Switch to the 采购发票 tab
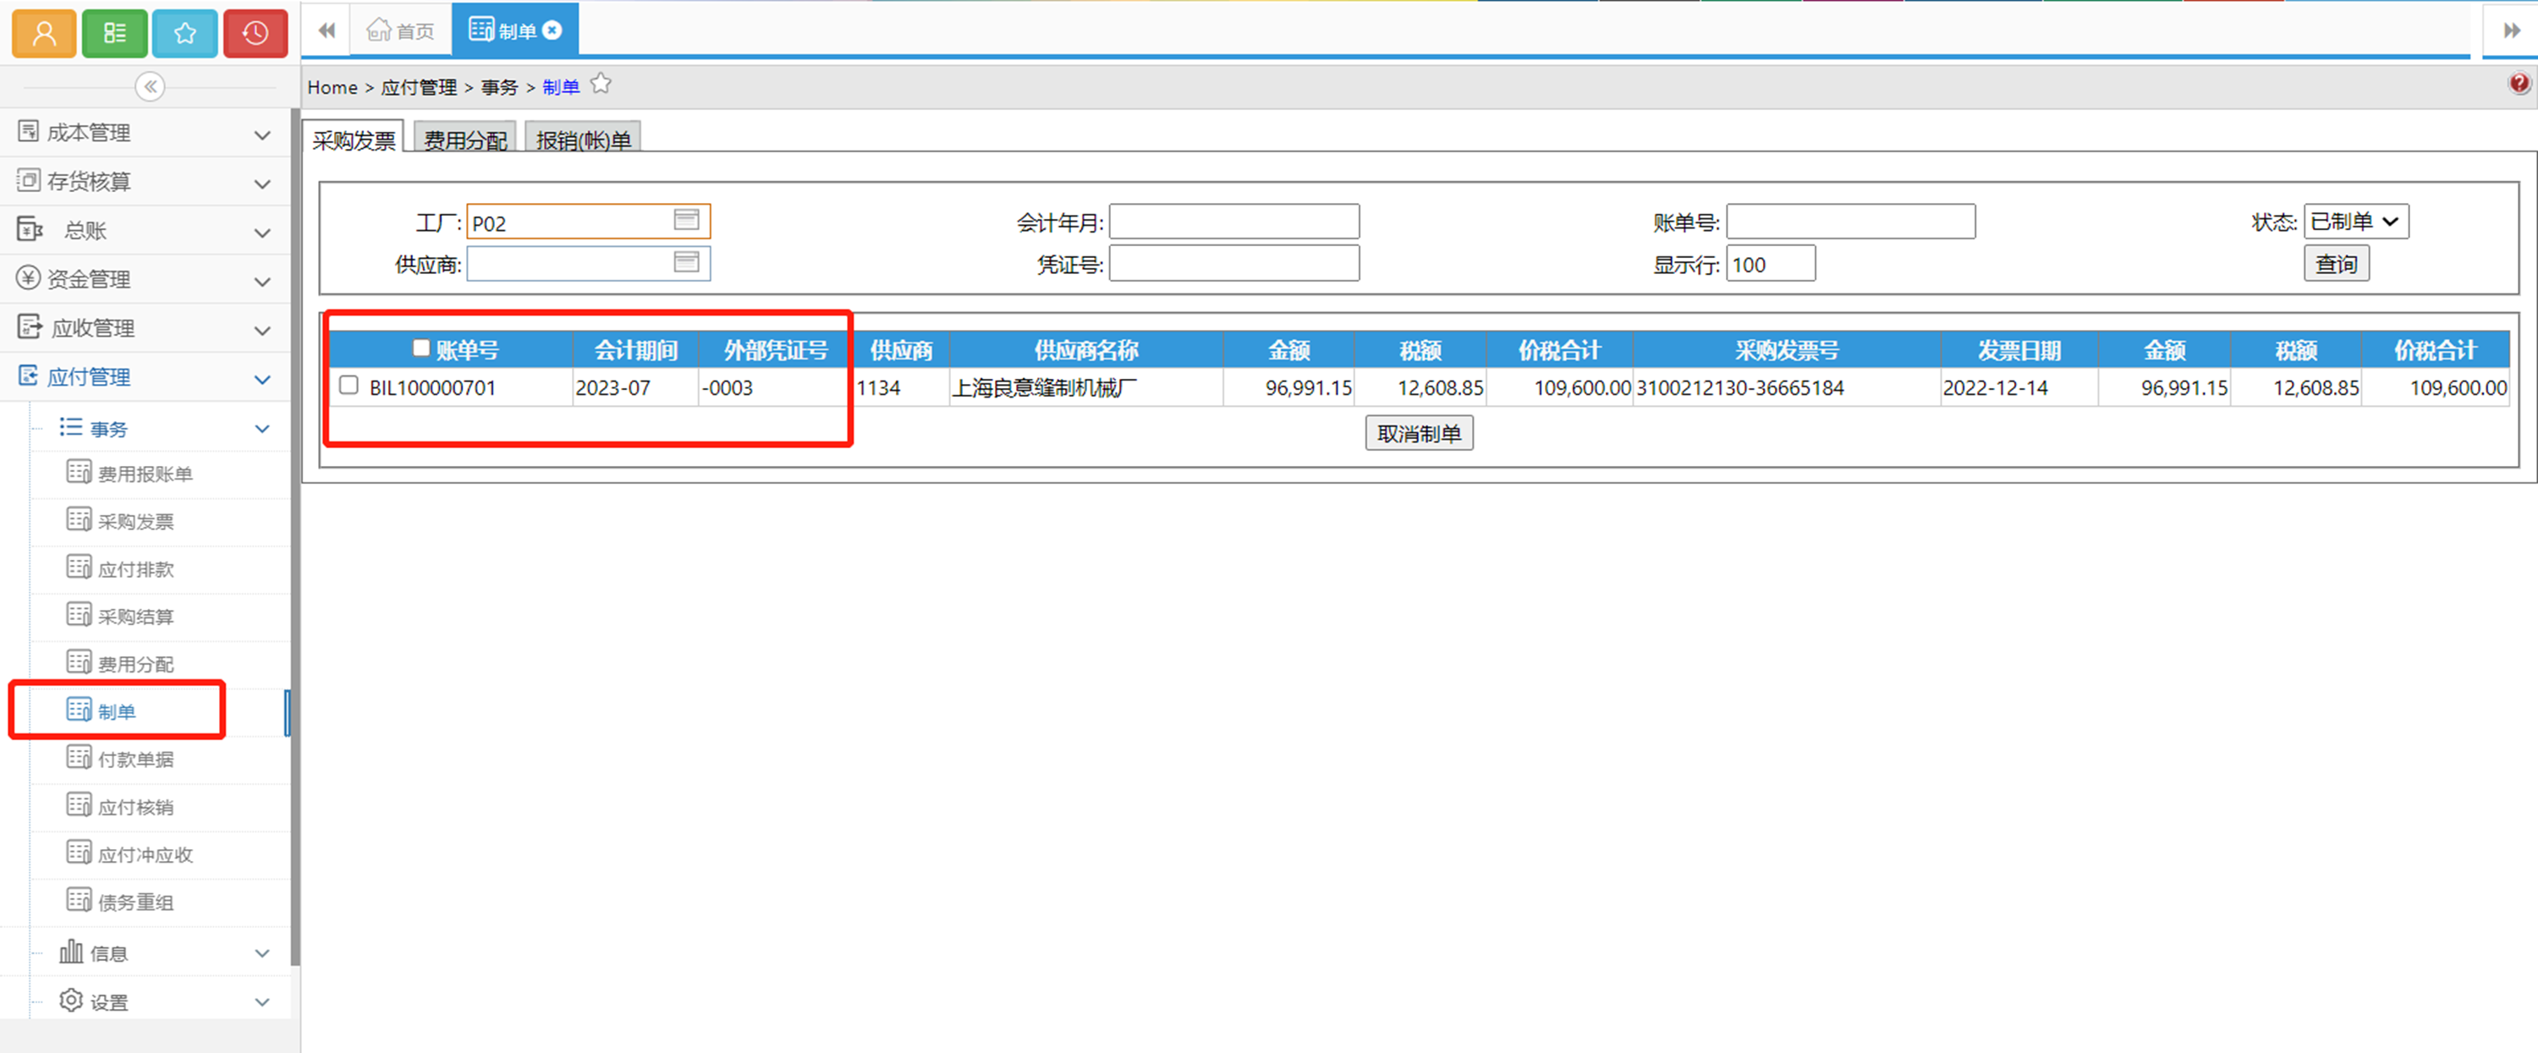This screenshot has width=2538, height=1053. (x=354, y=140)
